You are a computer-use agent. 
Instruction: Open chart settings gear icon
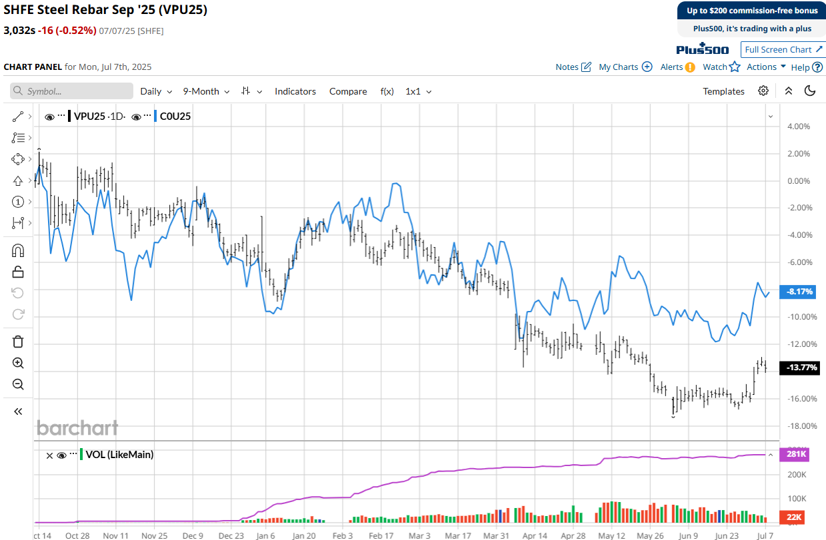763,91
